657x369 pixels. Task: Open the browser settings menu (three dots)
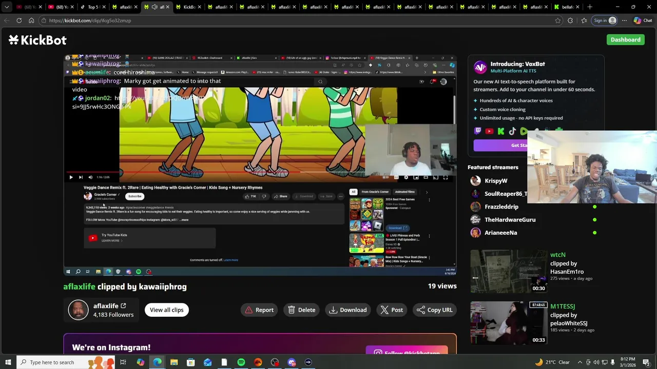624,20
